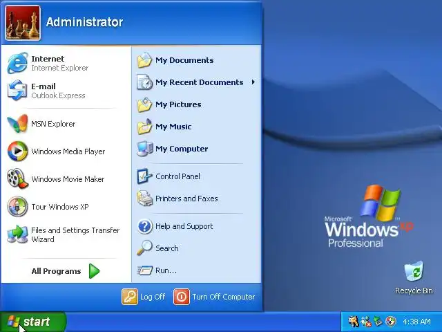Select the Recycle Bin desktop icon
The height and width of the screenshot is (332, 442).
(x=414, y=271)
